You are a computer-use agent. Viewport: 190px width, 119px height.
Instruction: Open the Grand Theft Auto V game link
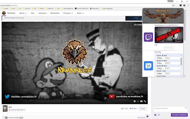(x=18, y=110)
